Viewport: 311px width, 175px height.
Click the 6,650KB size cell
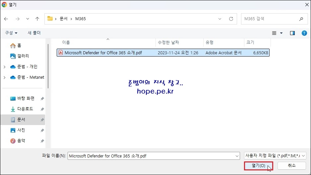[261, 53]
